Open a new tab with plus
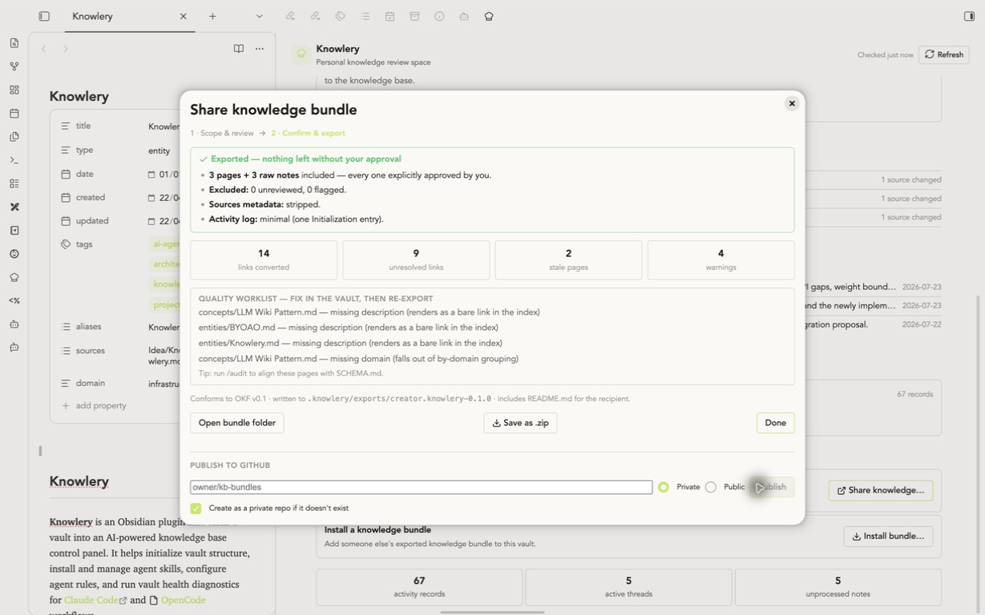985x615 pixels. [212, 16]
